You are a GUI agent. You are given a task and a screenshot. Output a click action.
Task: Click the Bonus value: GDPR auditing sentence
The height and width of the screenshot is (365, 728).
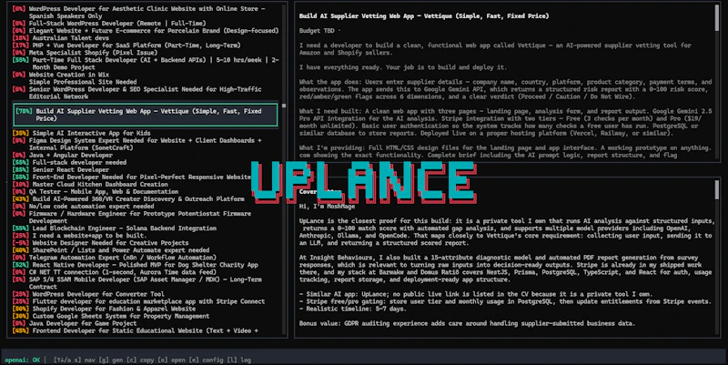tap(467, 324)
